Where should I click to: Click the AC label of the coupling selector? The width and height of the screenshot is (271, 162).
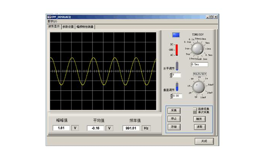172,55
